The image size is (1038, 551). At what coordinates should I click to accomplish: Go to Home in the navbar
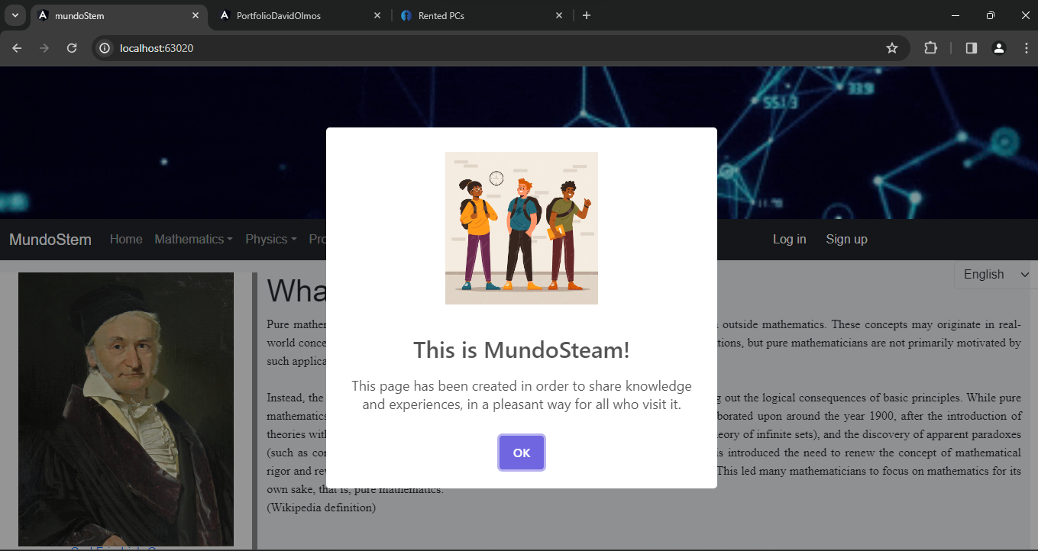126,240
